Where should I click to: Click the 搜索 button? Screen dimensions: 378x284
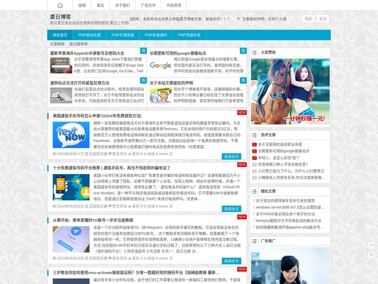click(x=308, y=19)
